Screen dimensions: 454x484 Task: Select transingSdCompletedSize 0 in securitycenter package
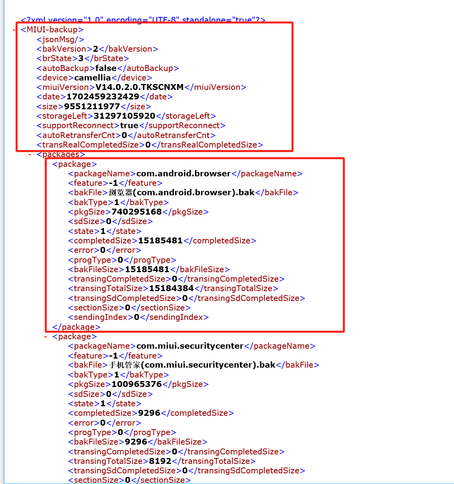185,471
